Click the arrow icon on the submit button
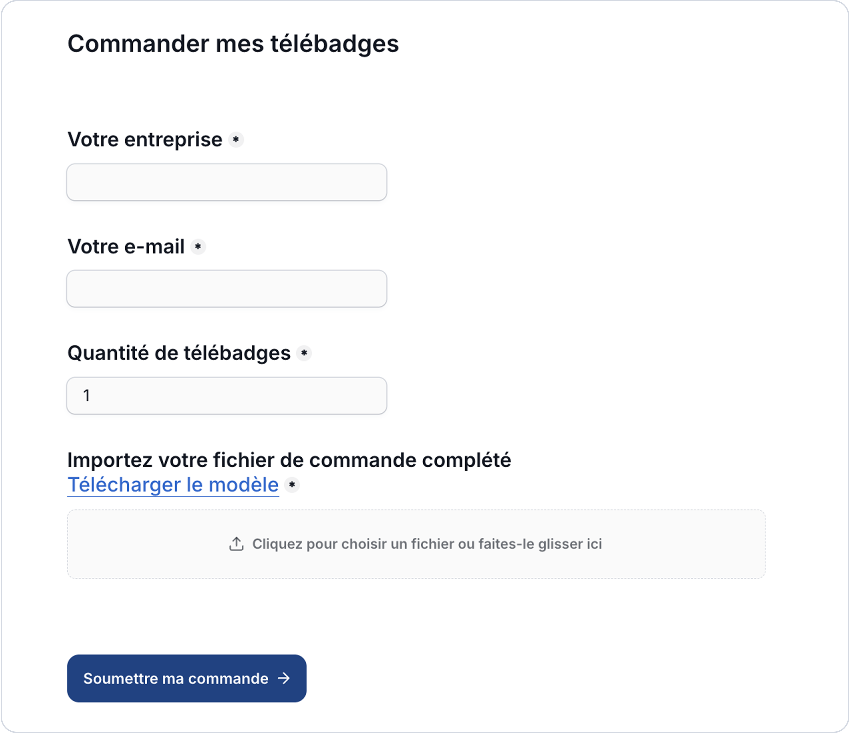The height and width of the screenshot is (733, 849). 284,678
